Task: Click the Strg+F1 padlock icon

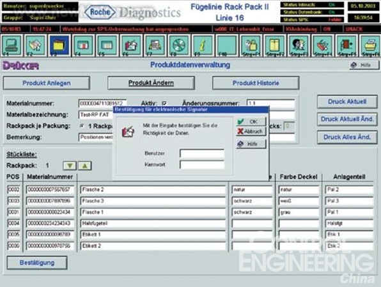Action: pos(251,45)
